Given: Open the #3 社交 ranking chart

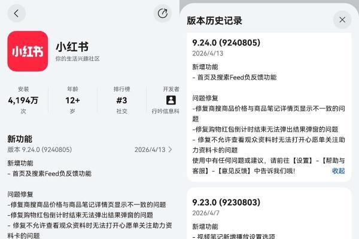Looking at the screenshot, I should (x=121, y=100).
